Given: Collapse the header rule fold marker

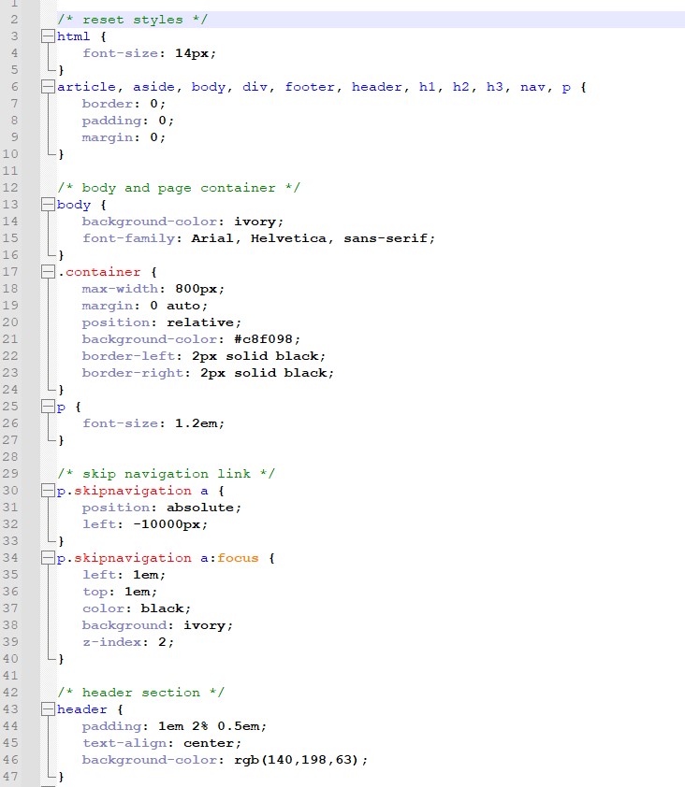Looking at the screenshot, I should (48, 709).
